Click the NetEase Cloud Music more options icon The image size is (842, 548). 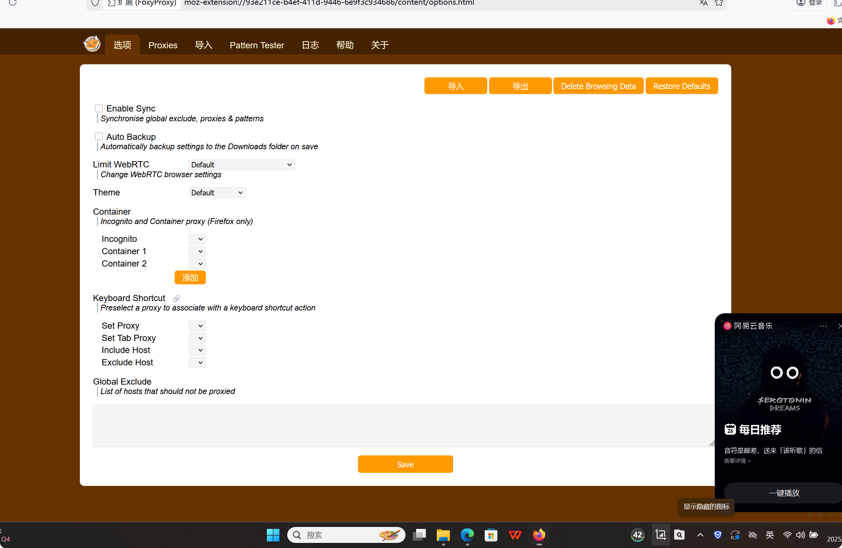coord(823,326)
